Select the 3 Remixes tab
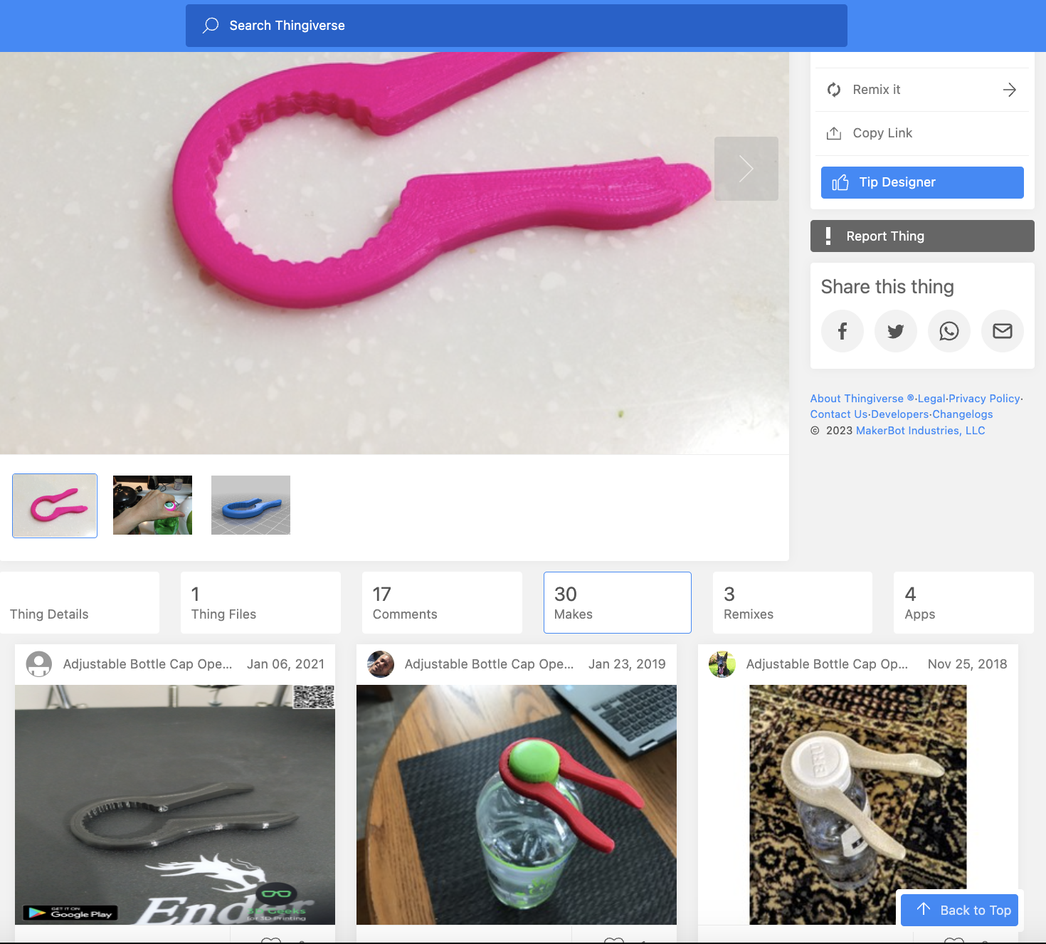The image size is (1046, 944). click(792, 602)
